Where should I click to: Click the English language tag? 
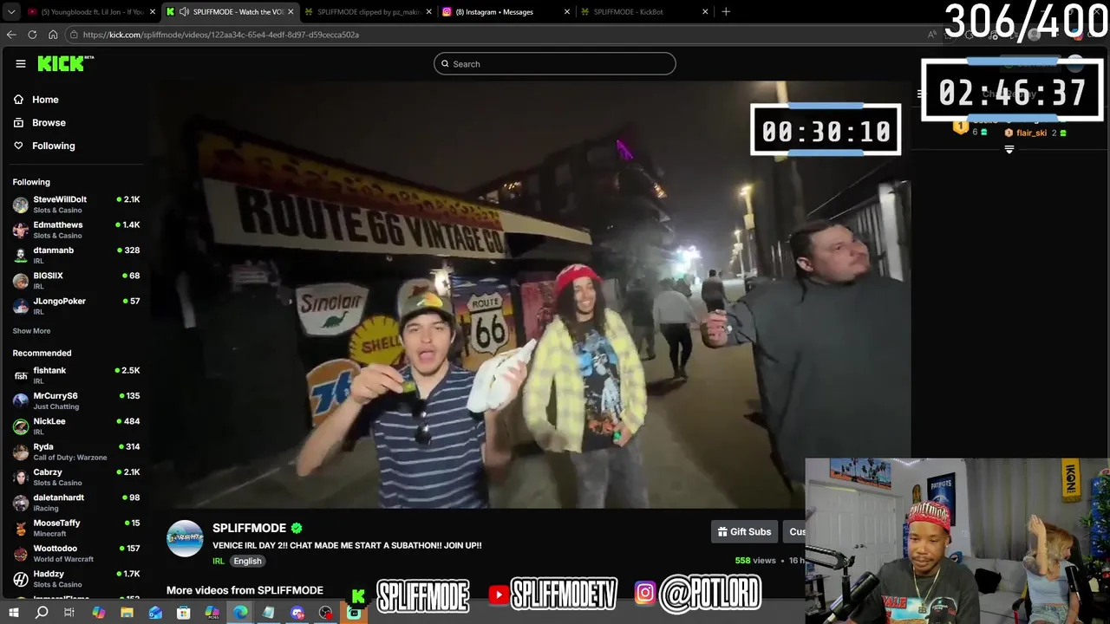click(x=247, y=561)
